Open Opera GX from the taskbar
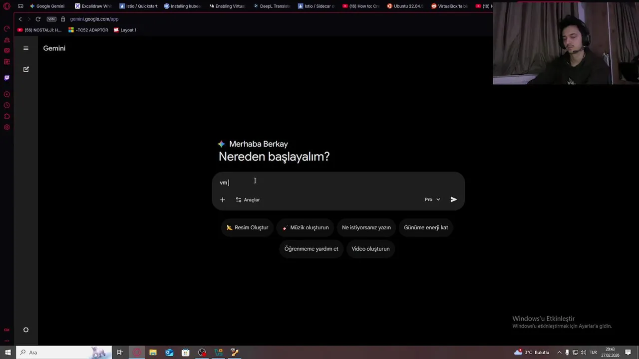639x359 pixels. coord(136,353)
